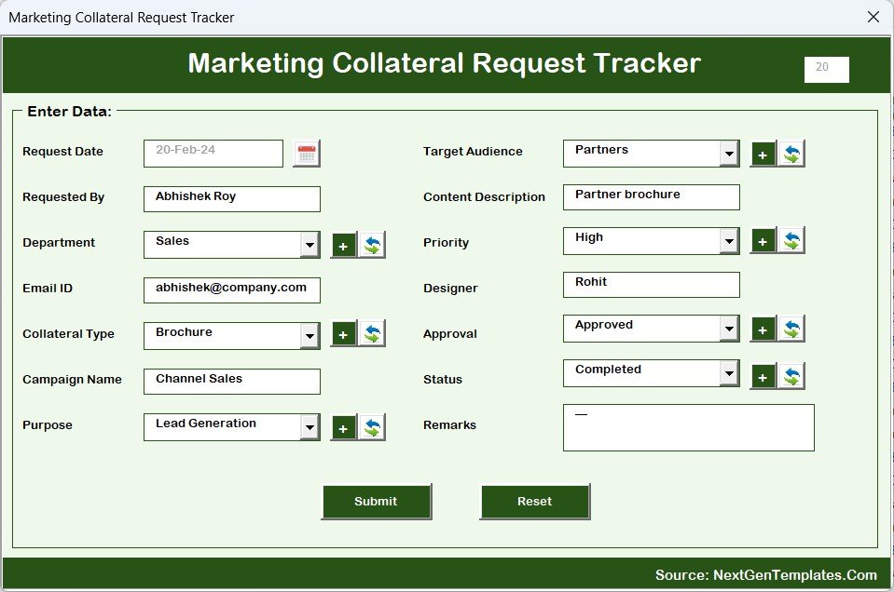894x592 pixels.
Task: Refresh the Priority list using arrows icon
Action: [x=791, y=241]
